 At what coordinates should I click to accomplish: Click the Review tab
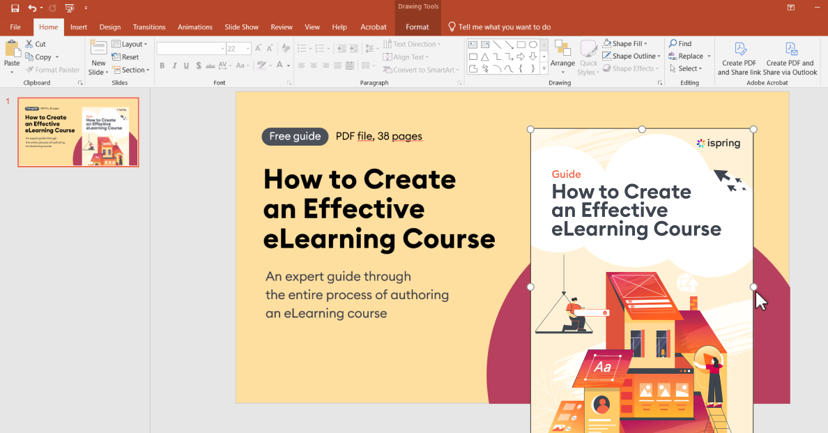(282, 27)
